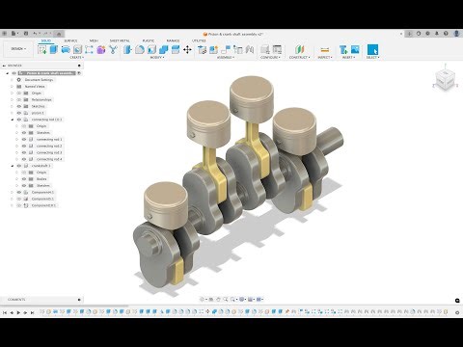Toggle visibility eye for crankshaft:1 component

[x=19, y=166]
